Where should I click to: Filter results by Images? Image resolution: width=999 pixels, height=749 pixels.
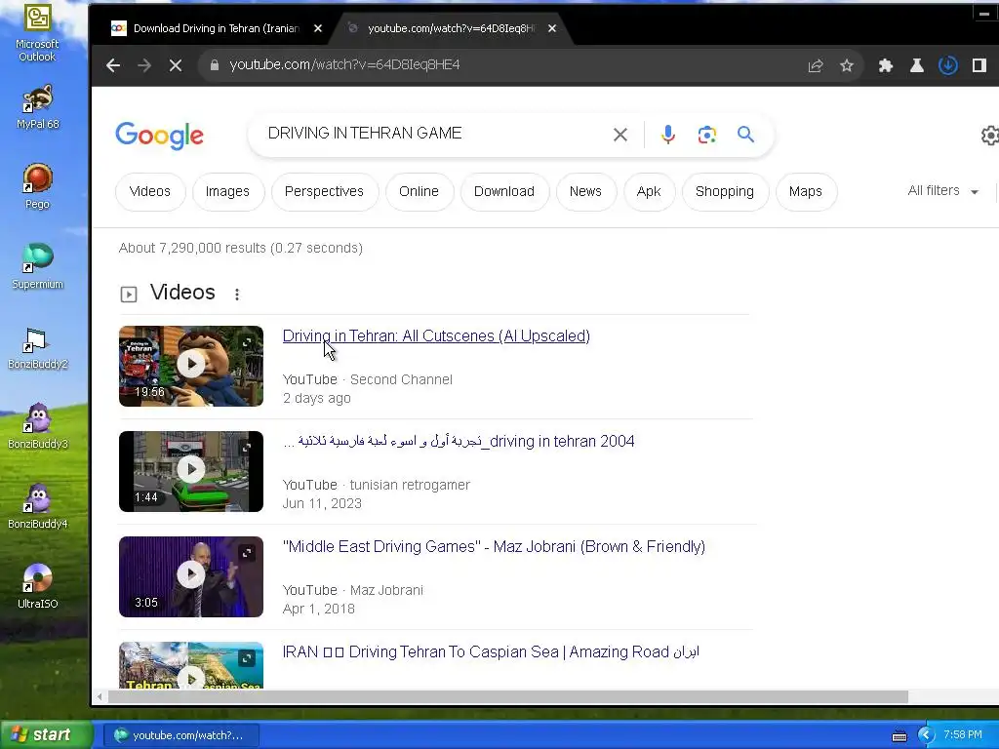pos(227,191)
